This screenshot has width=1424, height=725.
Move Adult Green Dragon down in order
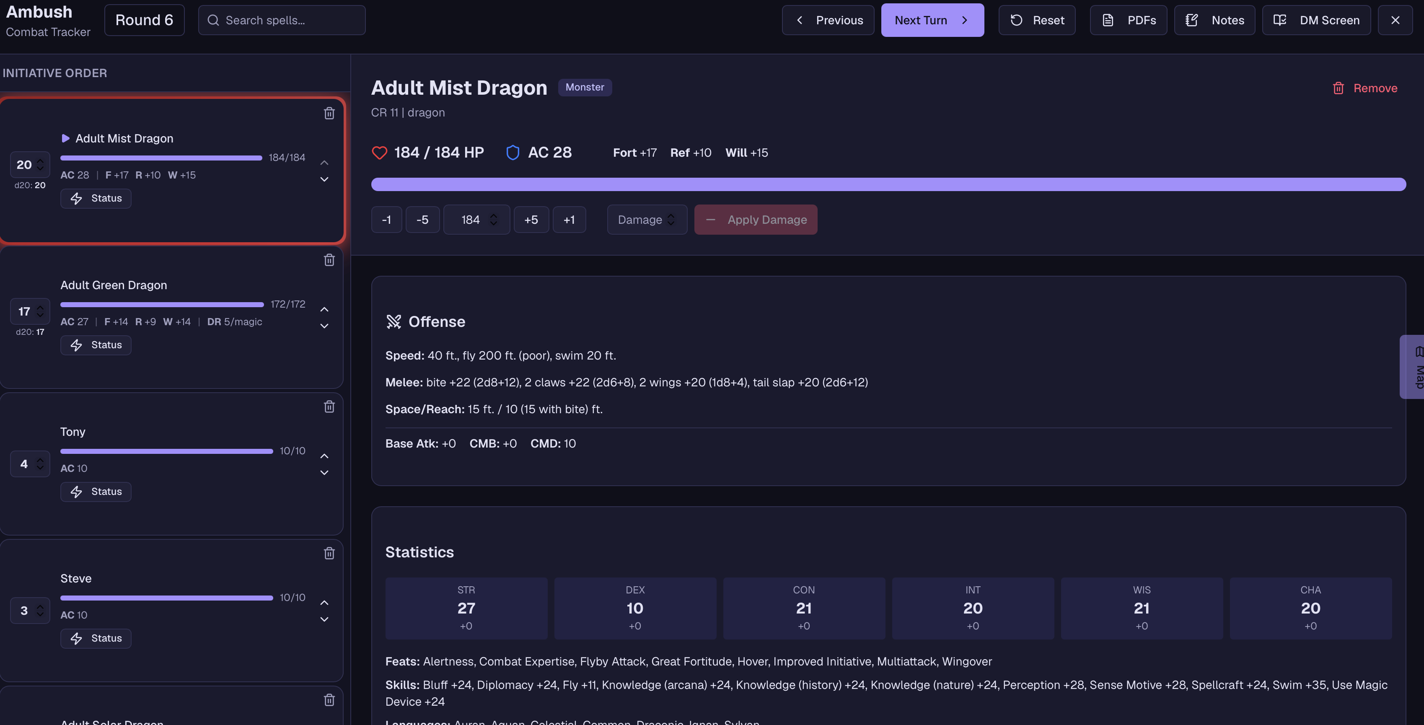(324, 326)
